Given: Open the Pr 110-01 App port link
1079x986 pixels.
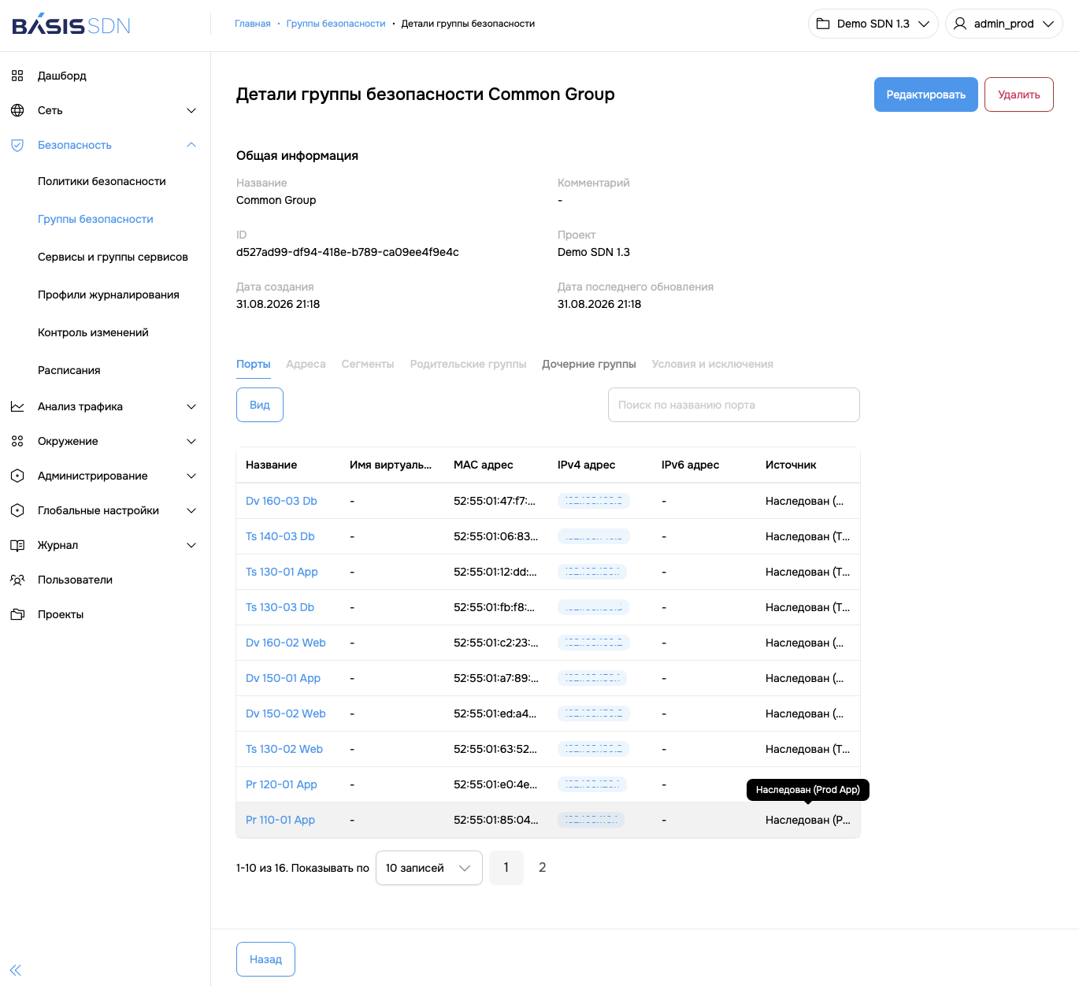Looking at the screenshot, I should (x=280, y=820).
